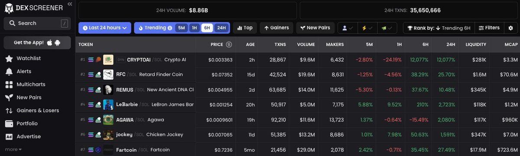The image size is (520, 156).
Task: Open the Filters panel
Action: coord(489,28)
